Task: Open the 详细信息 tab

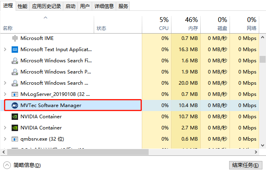Action: tap(104, 6)
